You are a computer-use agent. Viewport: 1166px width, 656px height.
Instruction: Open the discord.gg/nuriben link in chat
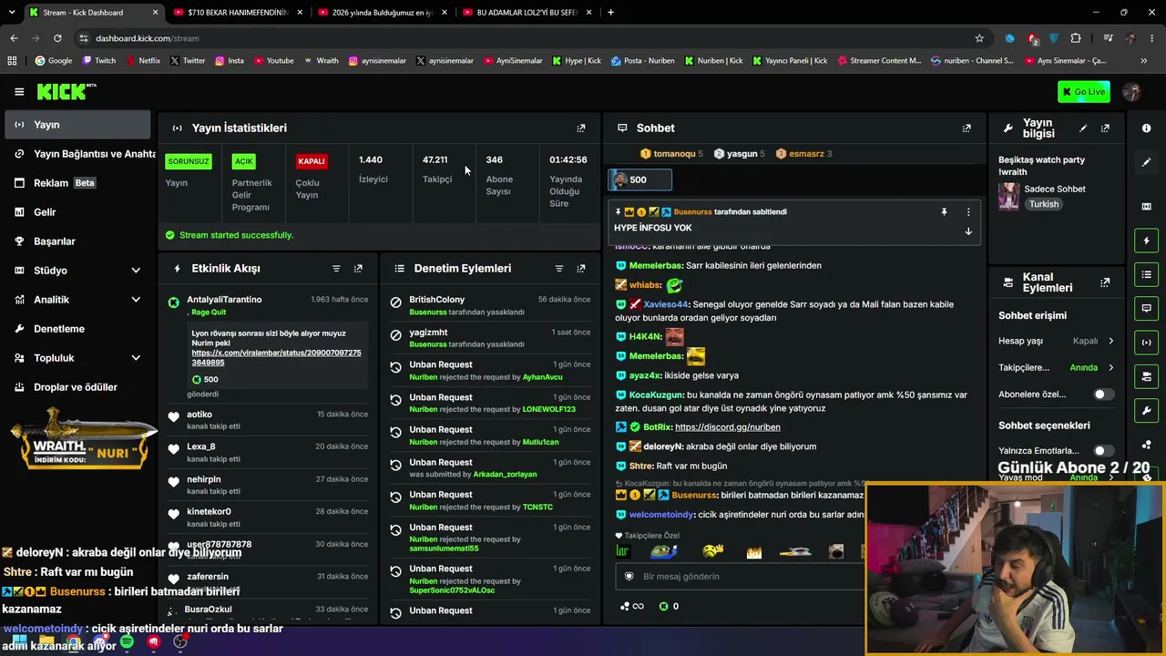coord(728,427)
